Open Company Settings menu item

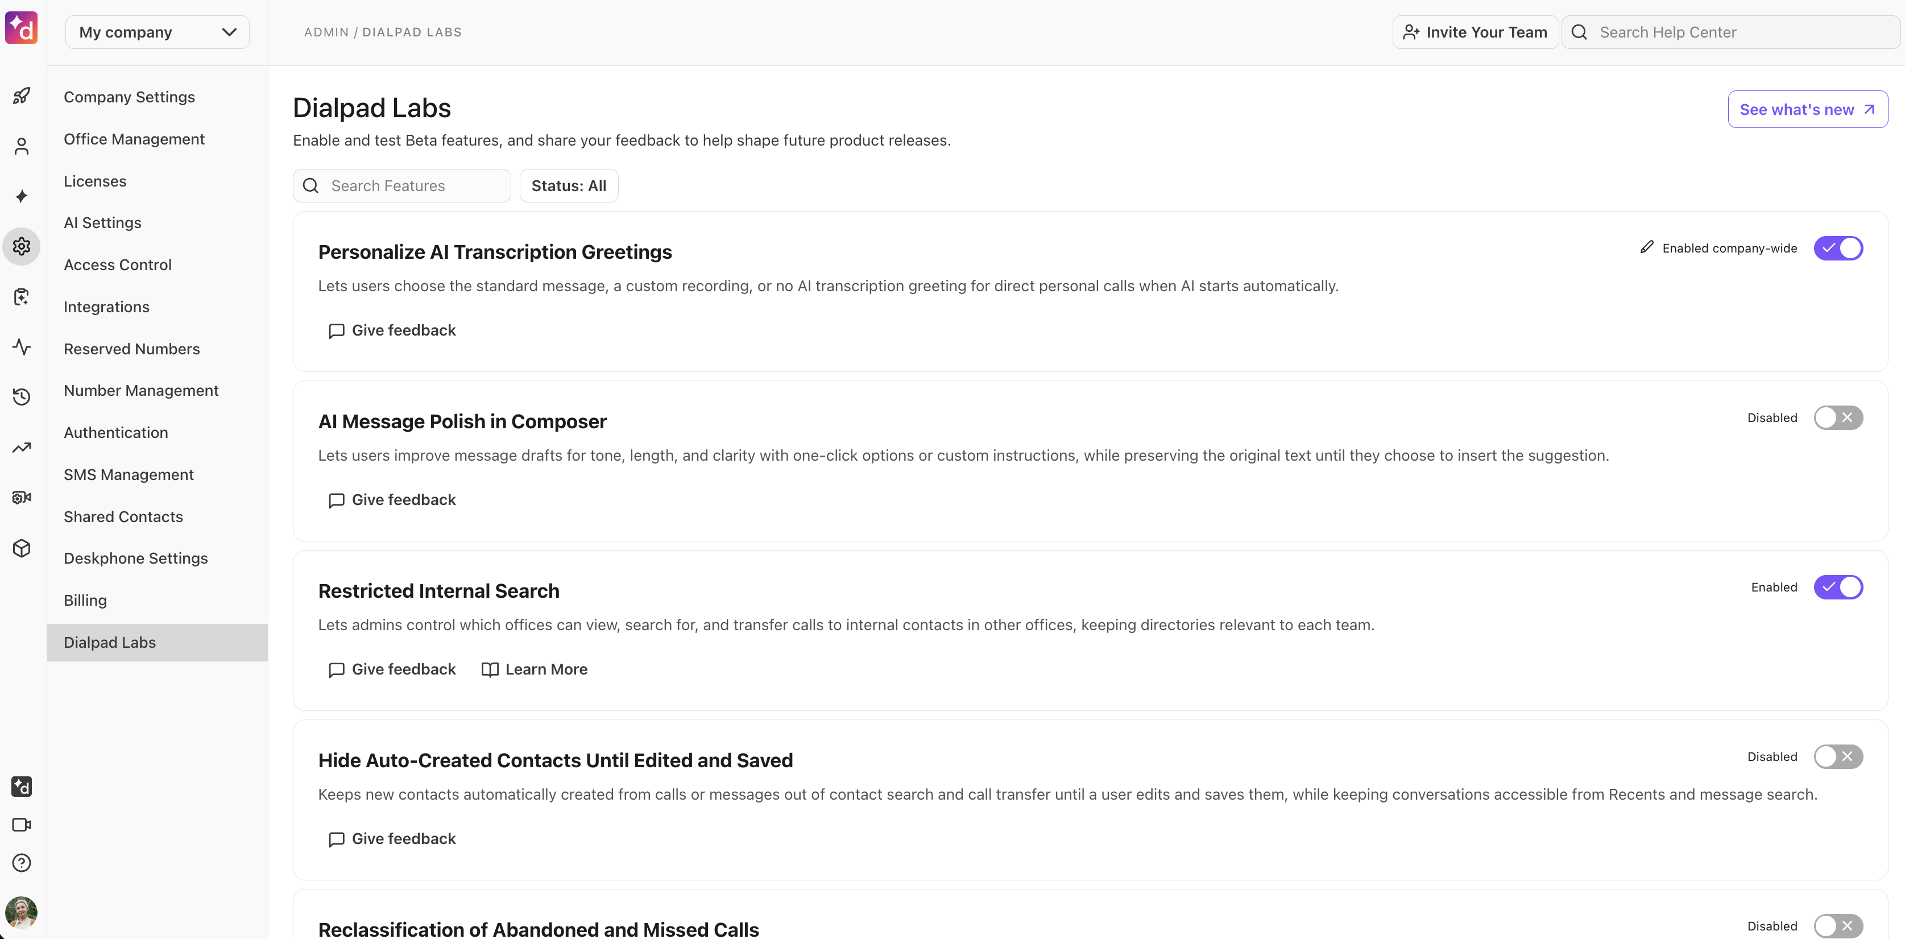click(x=158, y=97)
